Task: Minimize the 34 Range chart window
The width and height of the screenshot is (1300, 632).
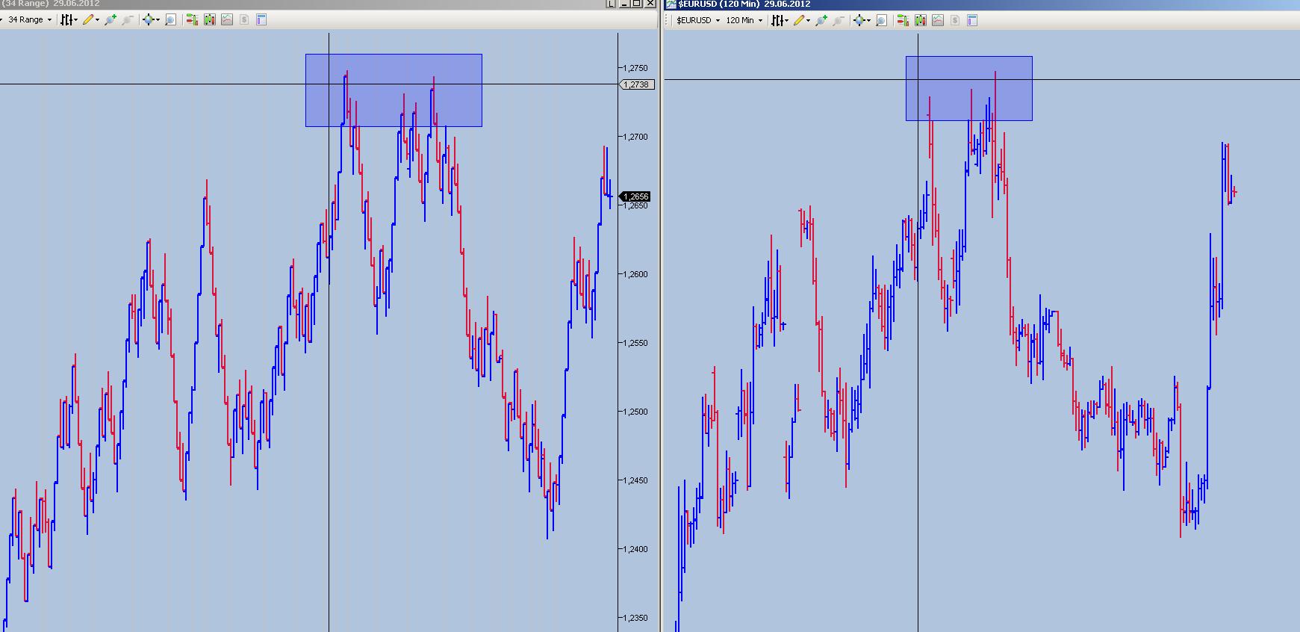Action: 625,4
